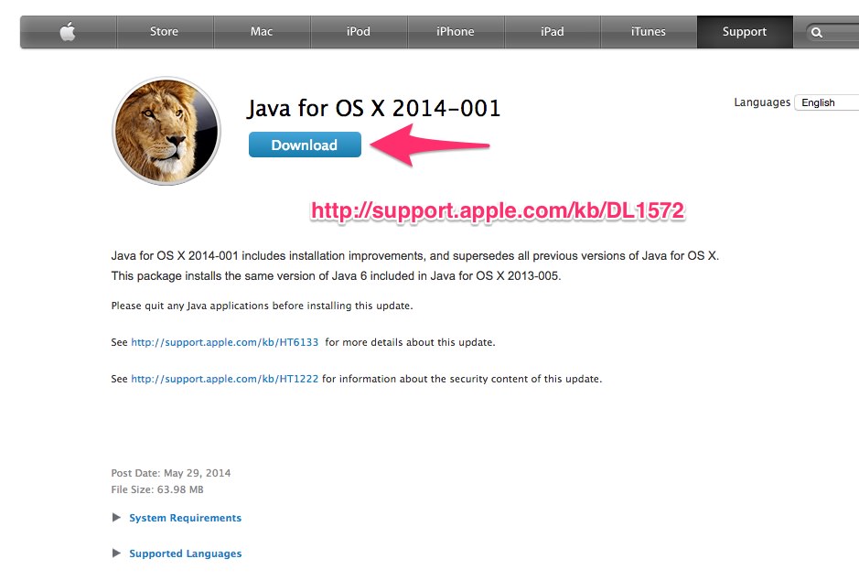Open the iPad navigation tab

tap(553, 32)
